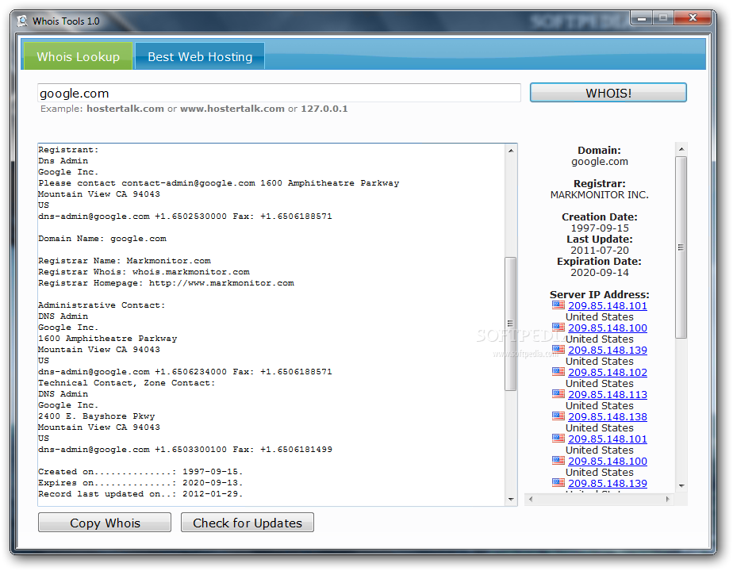Open the 209.85.148.113 IP link

[x=607, y=394]
